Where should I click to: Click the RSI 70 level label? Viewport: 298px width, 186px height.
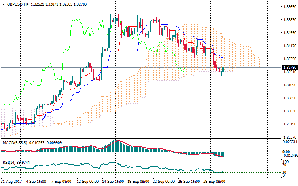point(285,165)
